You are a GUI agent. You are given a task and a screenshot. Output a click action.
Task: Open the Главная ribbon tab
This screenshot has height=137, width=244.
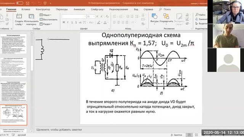click(11, 9)
